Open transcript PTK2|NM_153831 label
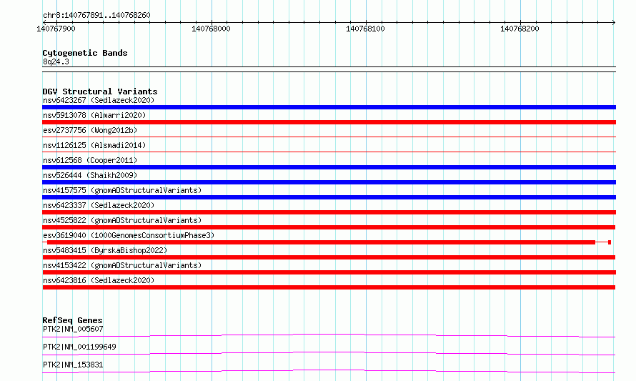Screen dimensions: 636x381 pyautogui.click(x=73, y=365)
